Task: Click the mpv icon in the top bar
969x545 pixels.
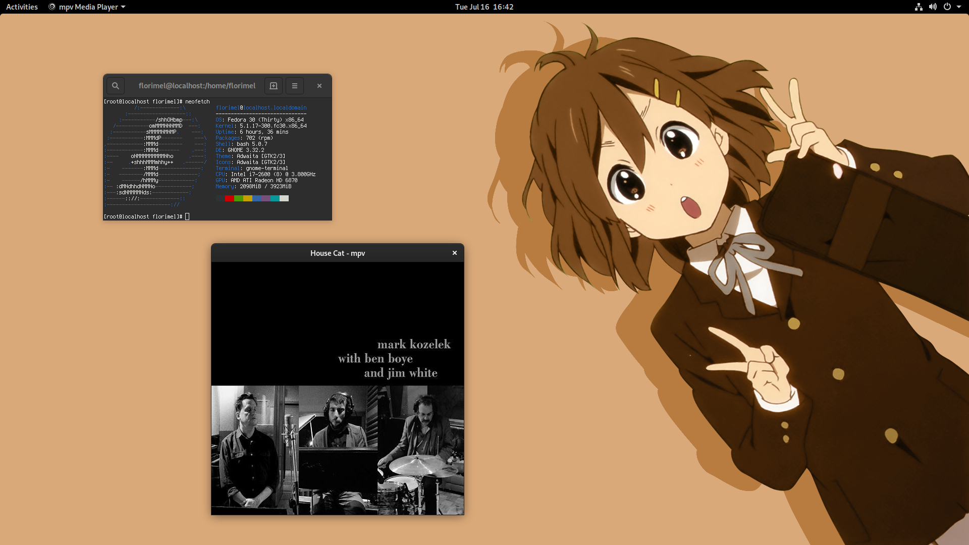Action: [51, 7]
